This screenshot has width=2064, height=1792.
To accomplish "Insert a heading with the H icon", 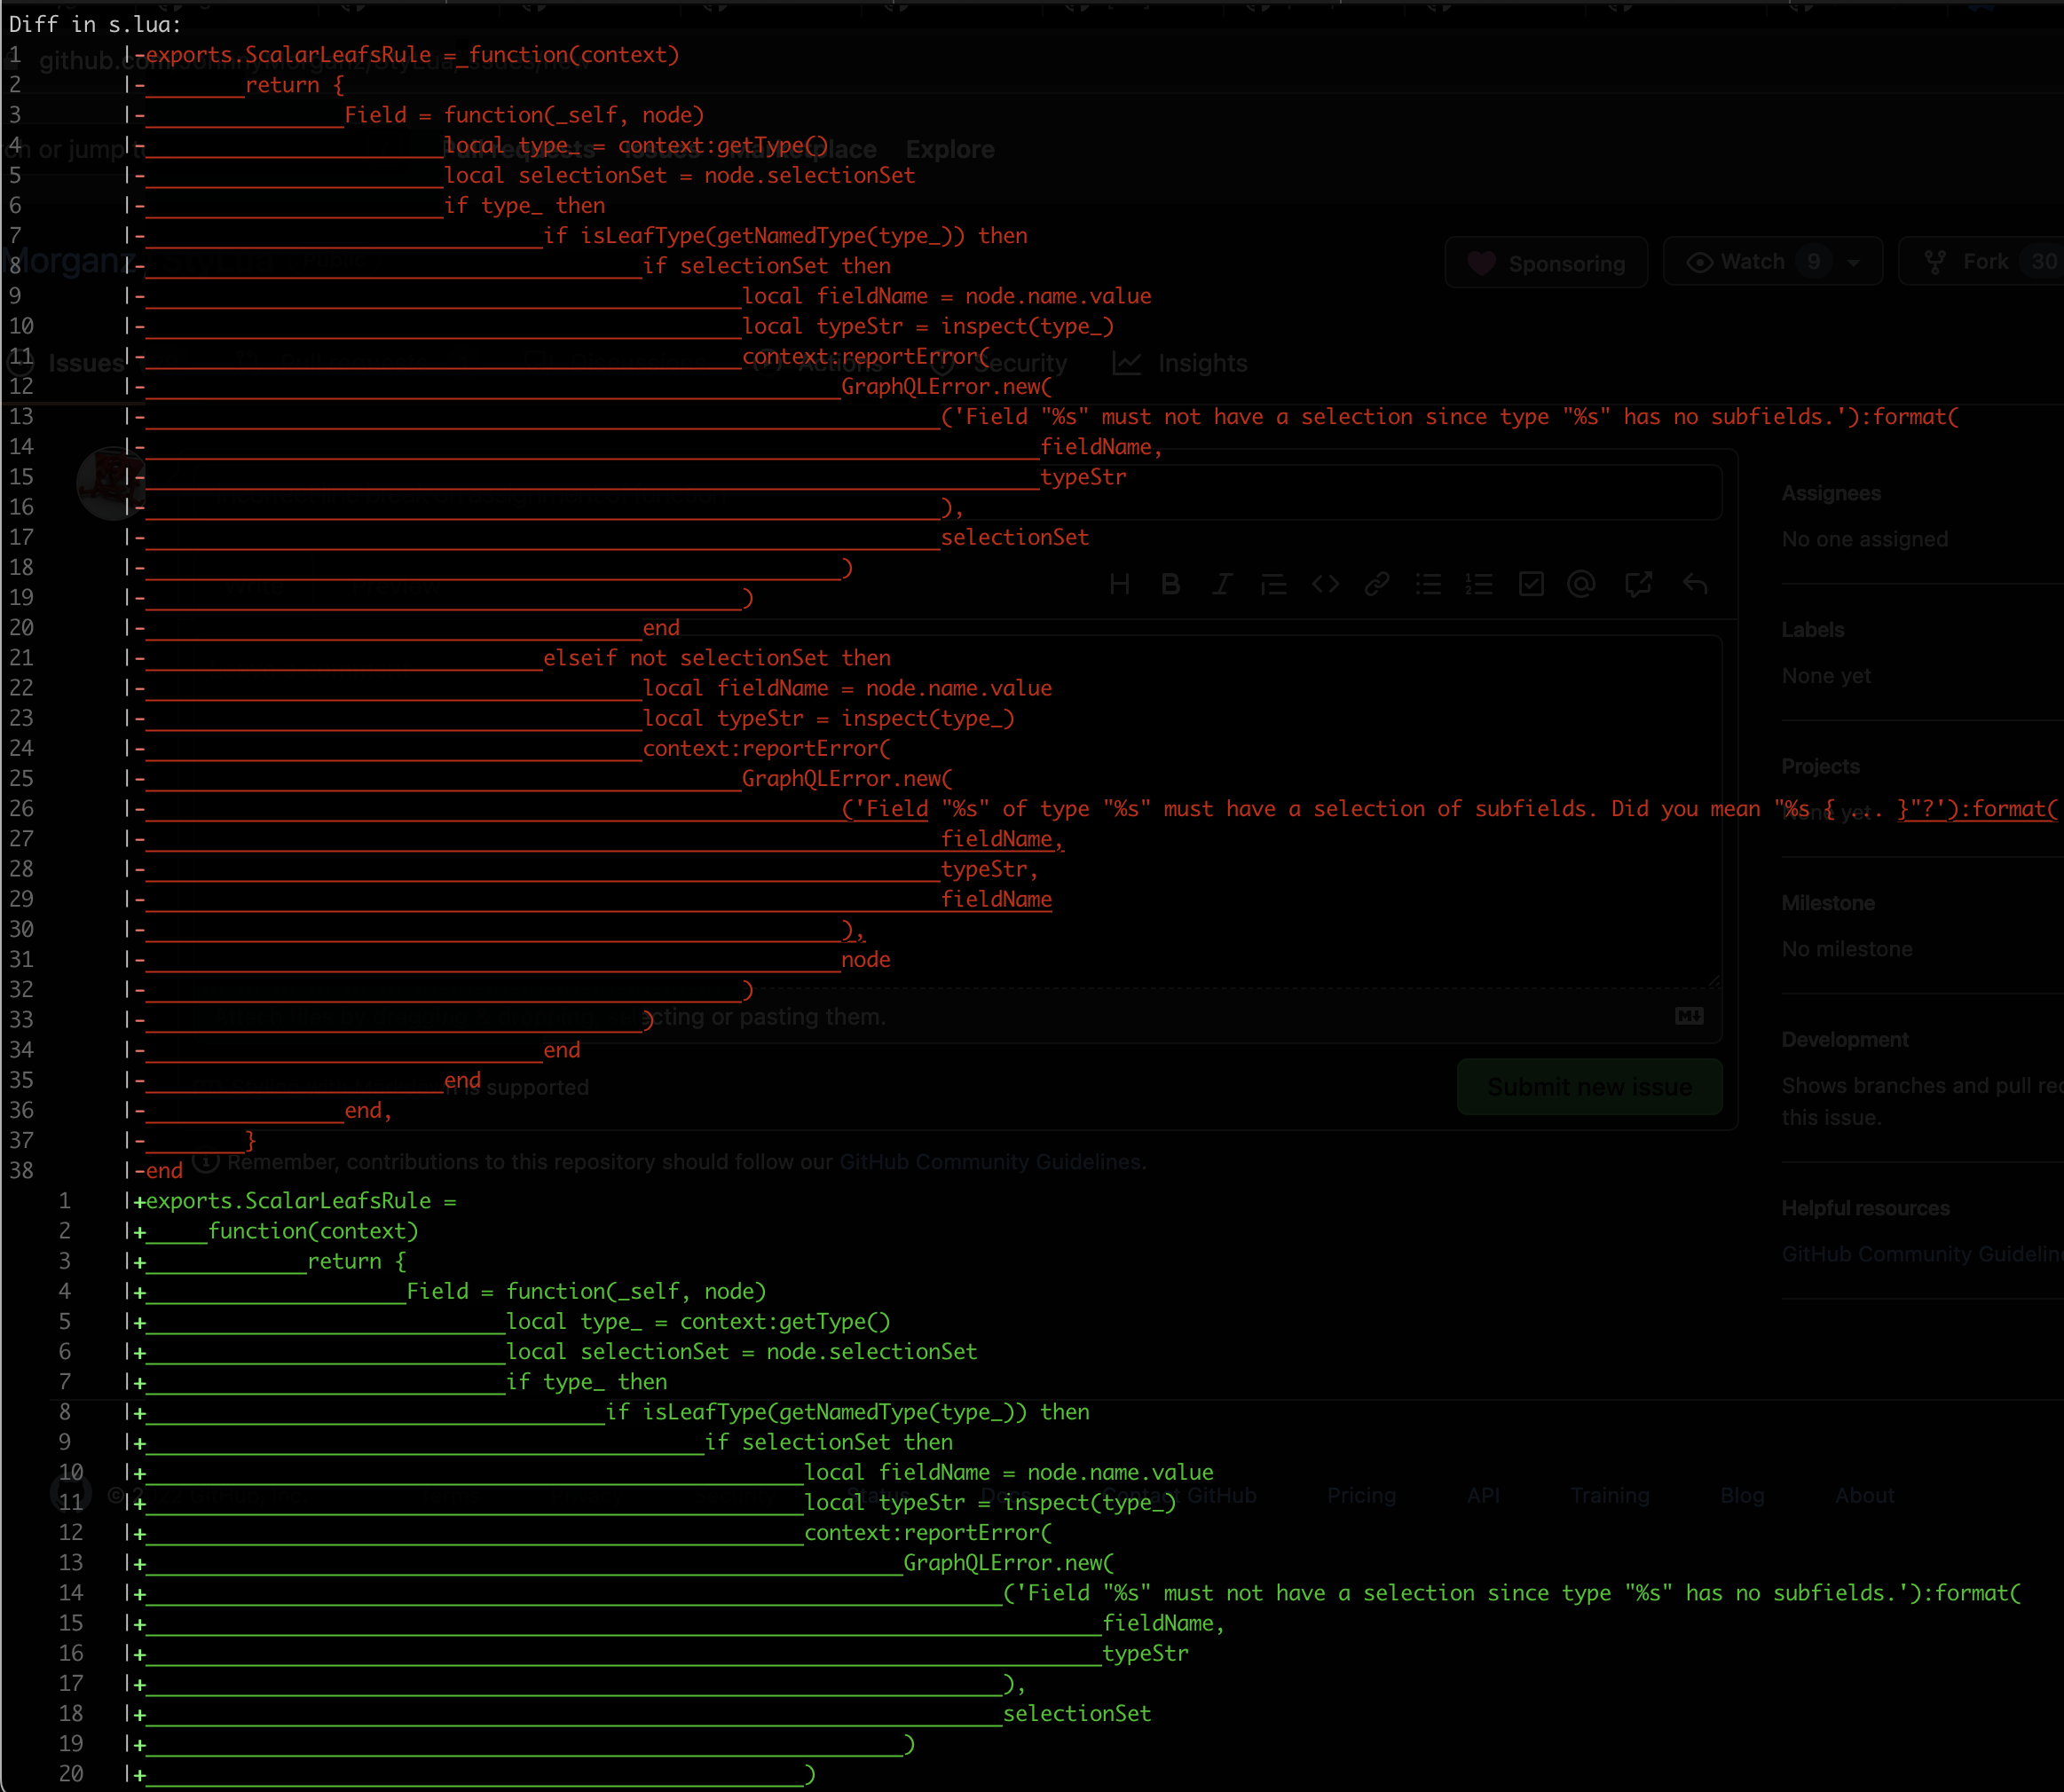I will [1120, 585].
